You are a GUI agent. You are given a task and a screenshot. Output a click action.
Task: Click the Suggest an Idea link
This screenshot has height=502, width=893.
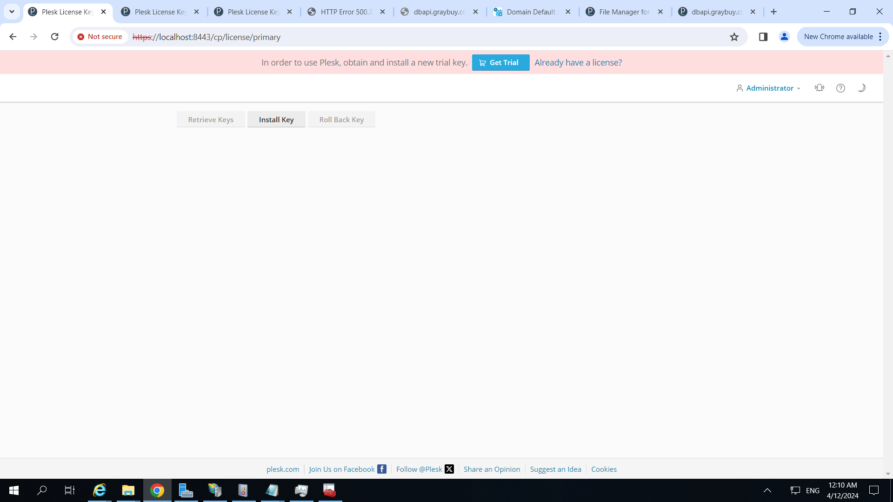click(555, 469)
